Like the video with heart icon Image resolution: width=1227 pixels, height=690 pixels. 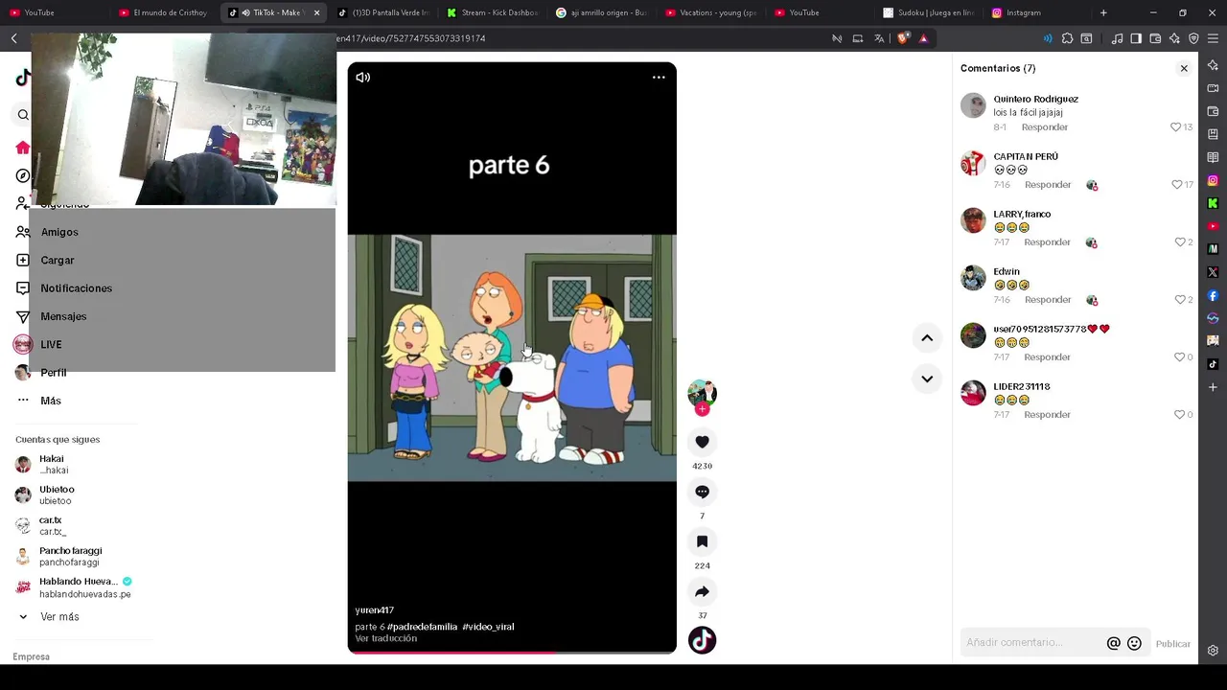702,442
